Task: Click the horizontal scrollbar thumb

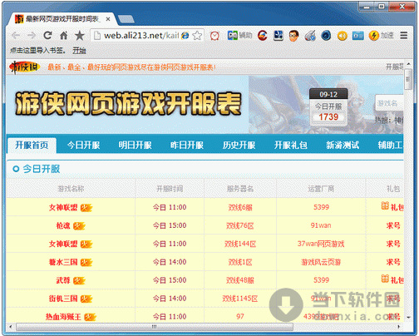Action: tap(155, 327)
